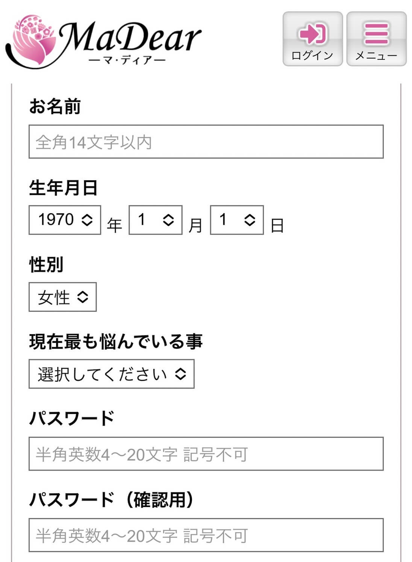Click the 月 unit text after month
This screenshot has width=412, height=562.
[x=195, y=225]
